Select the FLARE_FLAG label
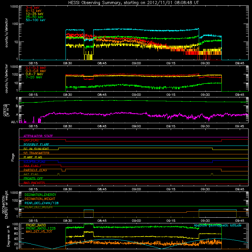The width and height of the screenshot is (252, 252). click(x=33, y=157)
